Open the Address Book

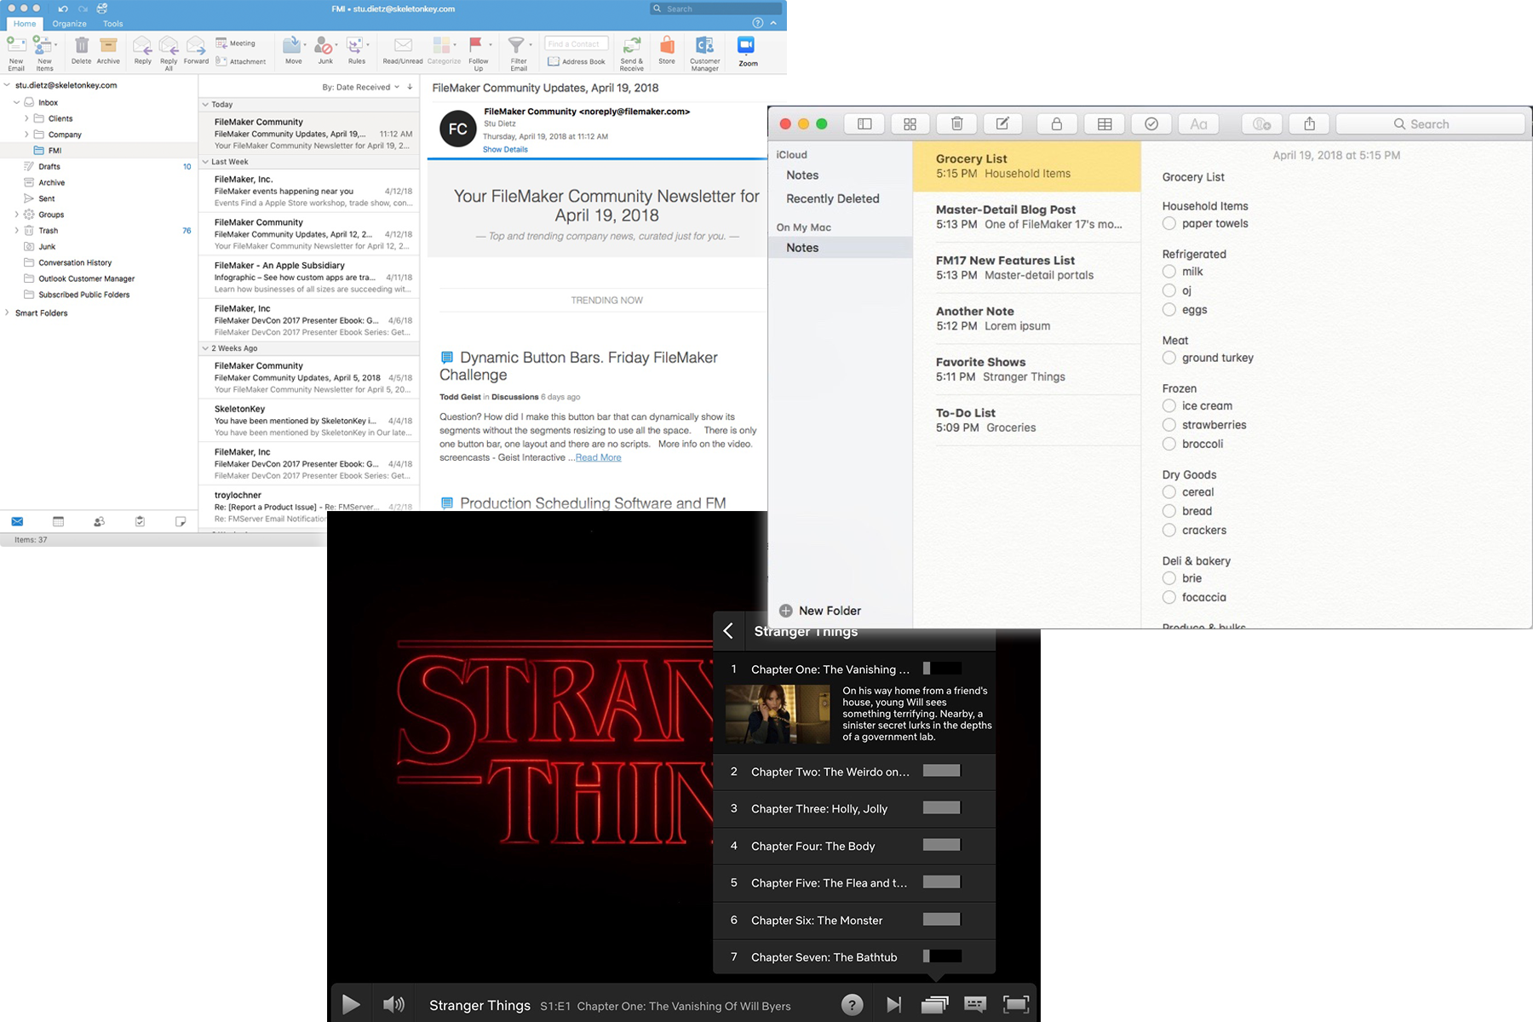577,61
